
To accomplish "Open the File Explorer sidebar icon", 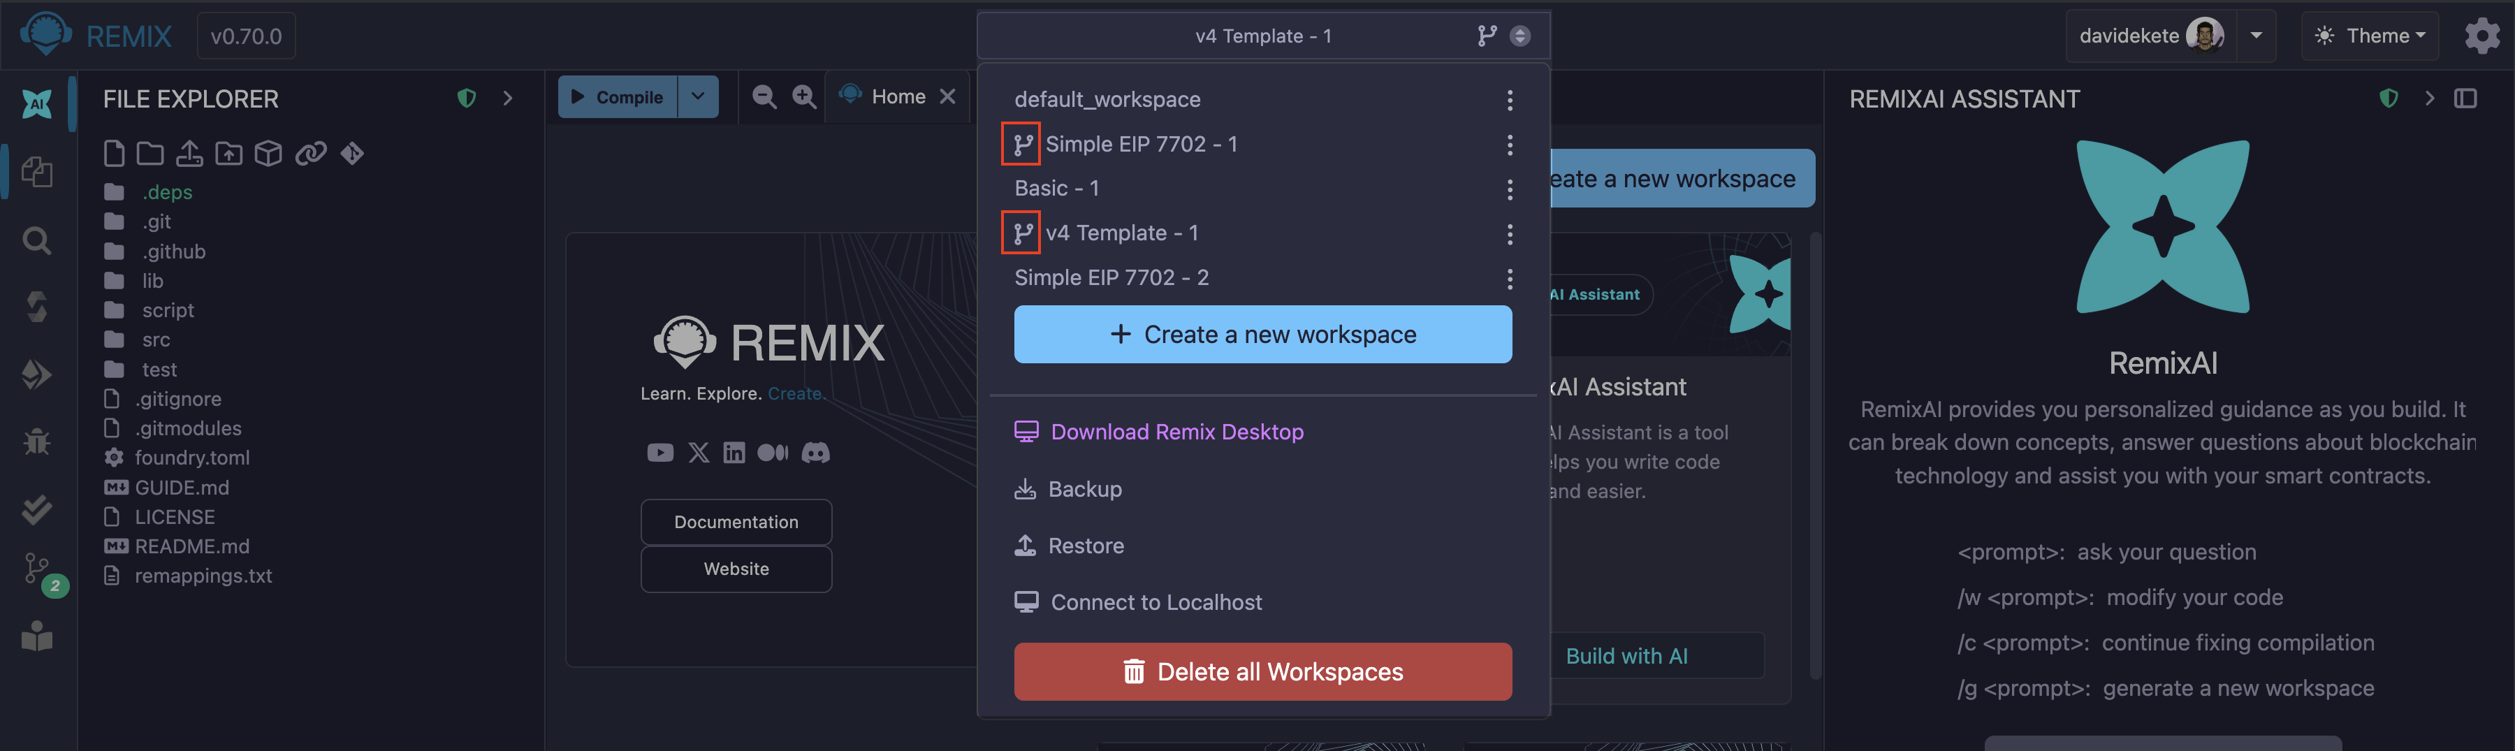I will pos(37,172).
